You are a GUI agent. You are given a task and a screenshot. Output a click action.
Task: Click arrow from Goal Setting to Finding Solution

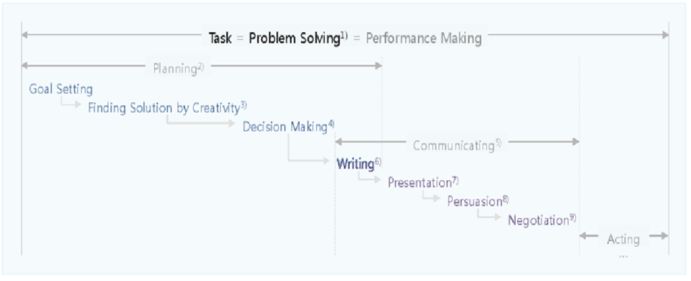[71, 102]
